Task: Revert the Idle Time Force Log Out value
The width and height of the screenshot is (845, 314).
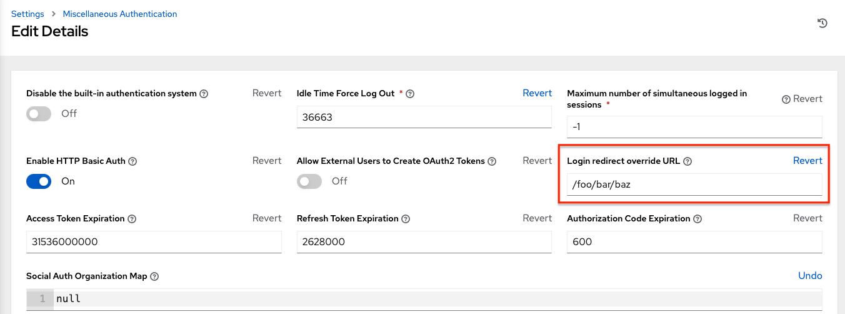Action: click(537, 93)
